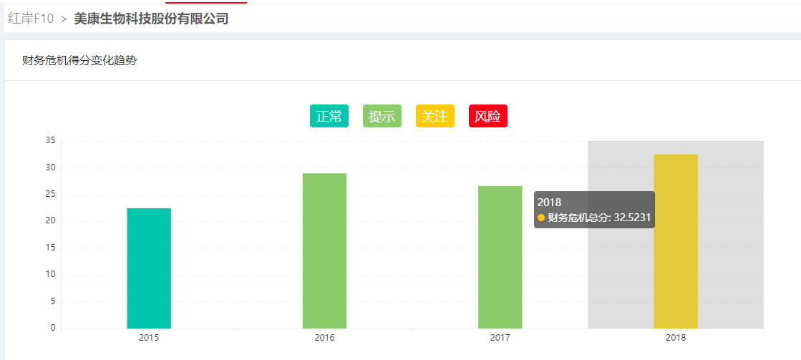Click the 10 y-axis label
801x360 pixels.
coord(50,275)
